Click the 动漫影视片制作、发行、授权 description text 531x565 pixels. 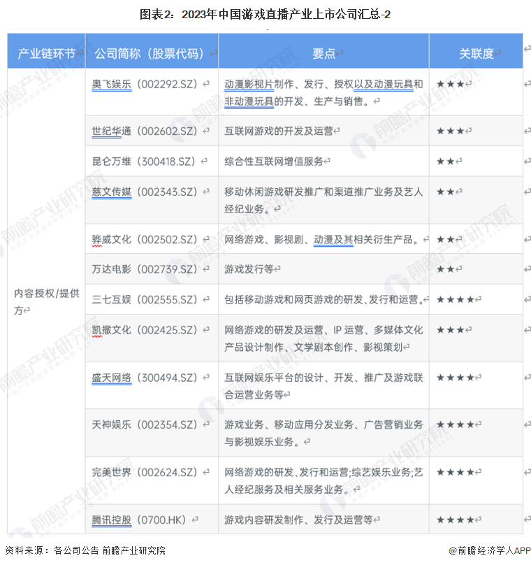[x=323, y=92]
